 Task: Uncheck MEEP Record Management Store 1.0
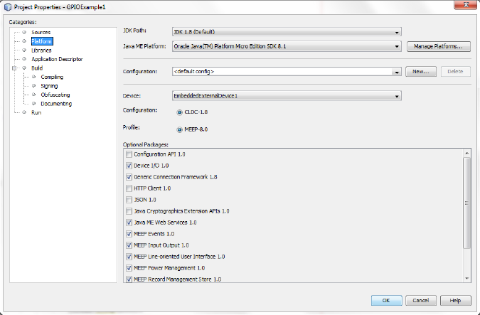point(129,279)
